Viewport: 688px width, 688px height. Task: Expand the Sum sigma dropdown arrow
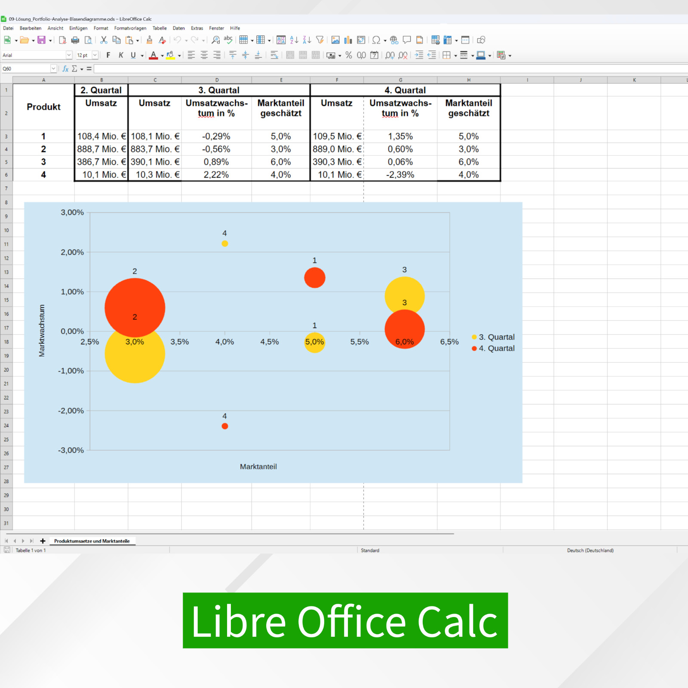(82, 69)
